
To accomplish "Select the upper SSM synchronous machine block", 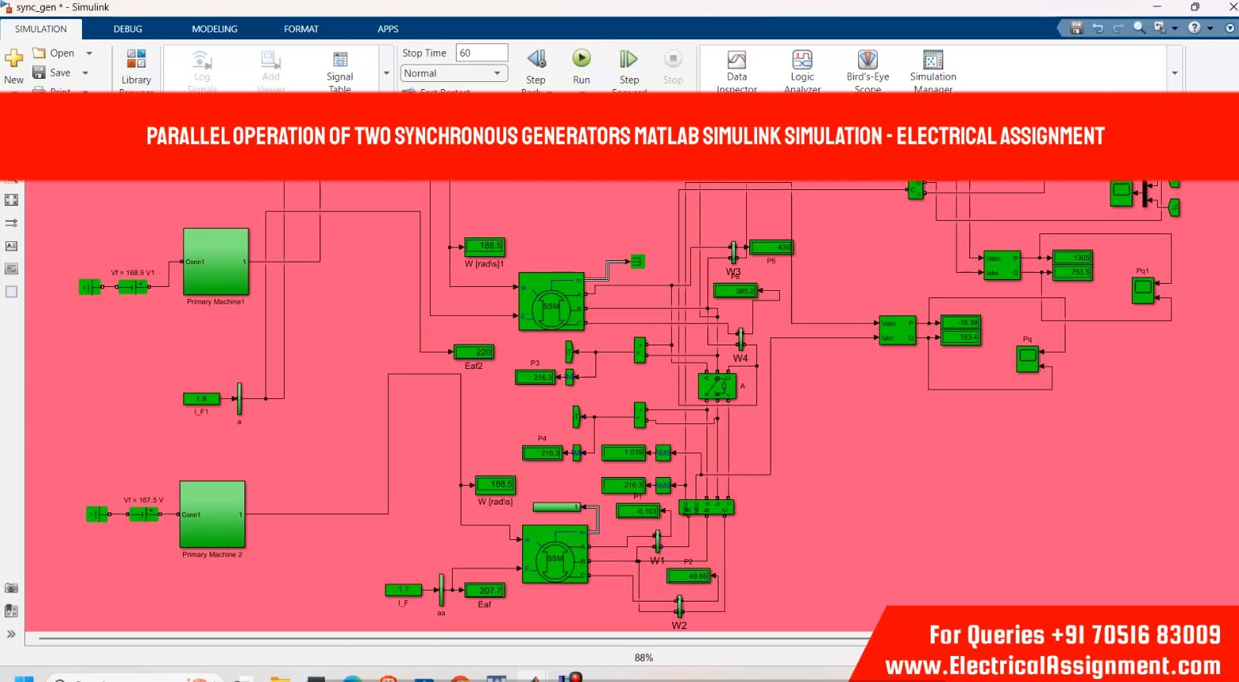I will coord(551,301).
